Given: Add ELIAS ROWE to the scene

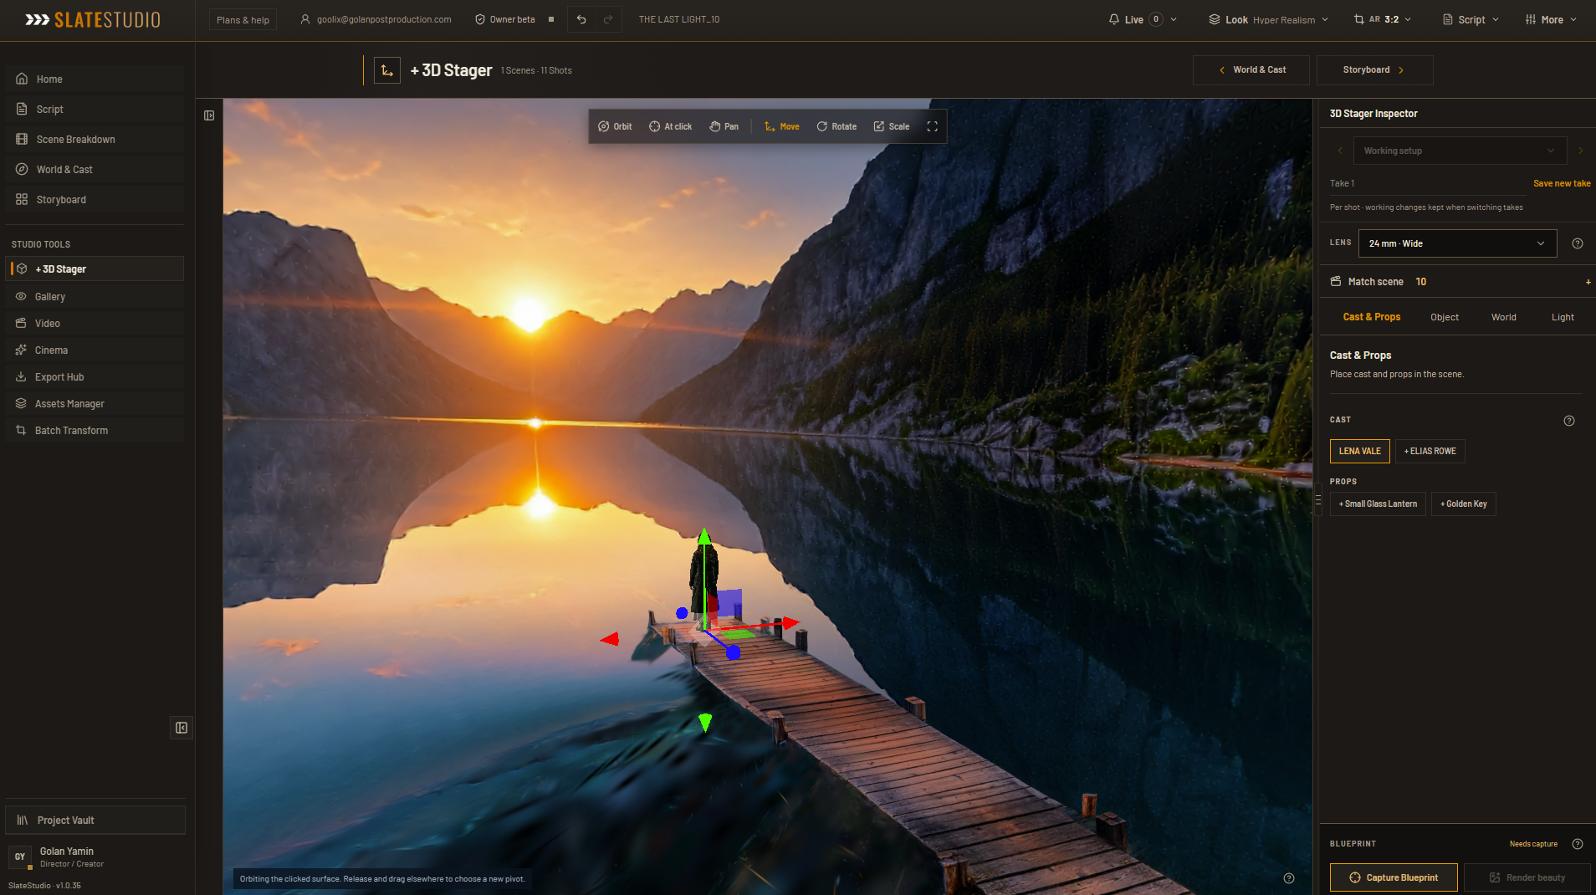Looking at the screenshot, I should tap(1430, 451).
